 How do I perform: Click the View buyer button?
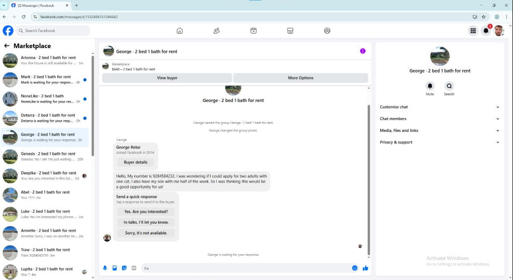tap(167, 78)
